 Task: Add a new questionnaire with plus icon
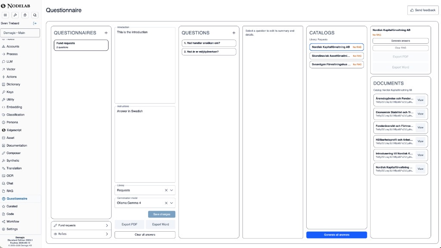point(106,33)
